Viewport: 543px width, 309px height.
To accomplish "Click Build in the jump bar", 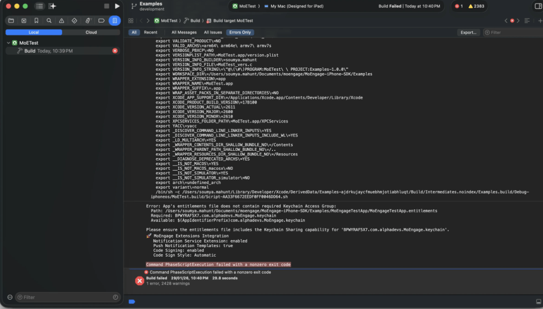I will [x=192, y=21].
